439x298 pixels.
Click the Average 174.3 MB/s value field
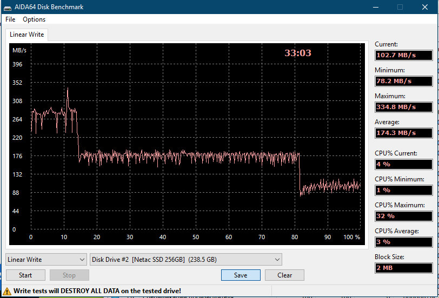point(404,133)
